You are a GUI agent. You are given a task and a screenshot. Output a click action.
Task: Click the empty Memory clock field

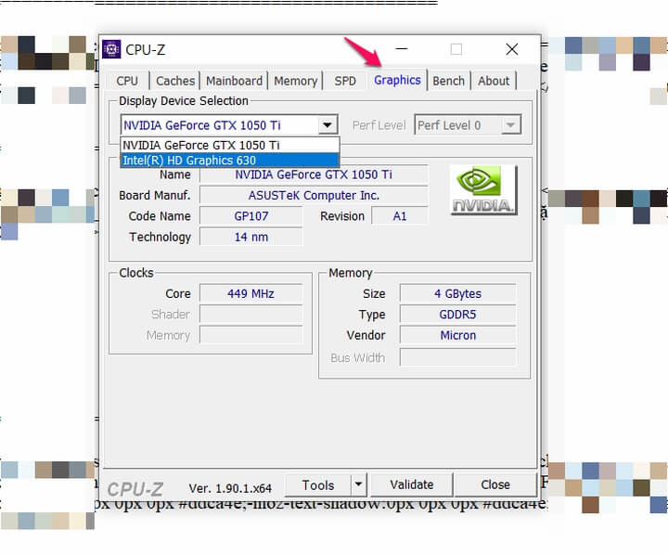click(250, 335)
